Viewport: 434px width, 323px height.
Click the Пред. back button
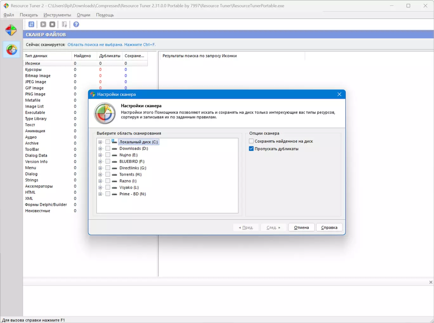(x=246, y=227)
